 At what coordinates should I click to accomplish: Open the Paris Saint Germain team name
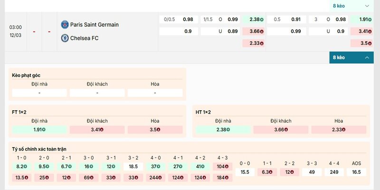(94, 24)
